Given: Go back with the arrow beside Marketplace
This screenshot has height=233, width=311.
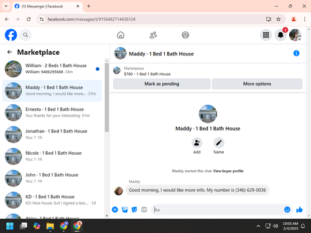Looking at the screenshot, I should 9,52.
